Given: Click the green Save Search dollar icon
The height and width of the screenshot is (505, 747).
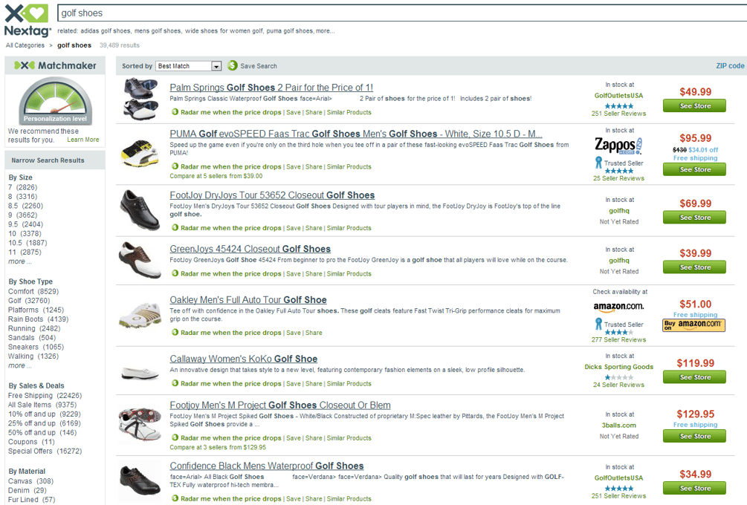Looking at the screenshot, I should click(x=230, y=65).
